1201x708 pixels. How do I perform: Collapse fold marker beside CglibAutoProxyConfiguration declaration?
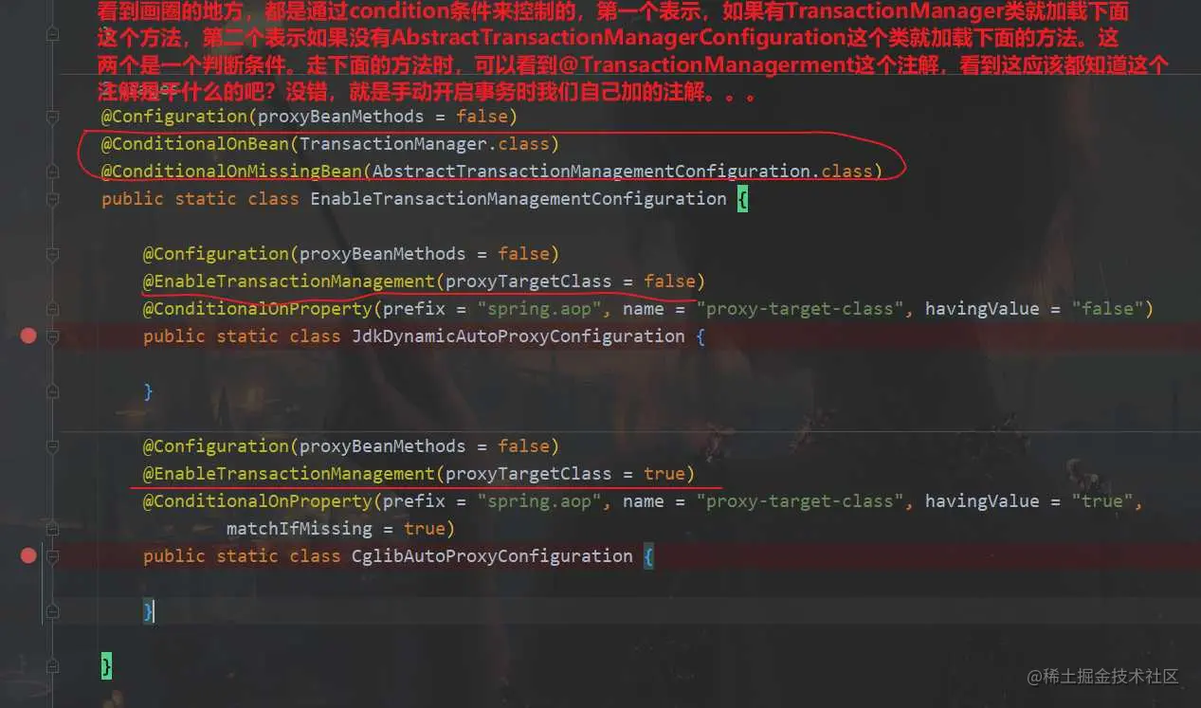(52, 555)
